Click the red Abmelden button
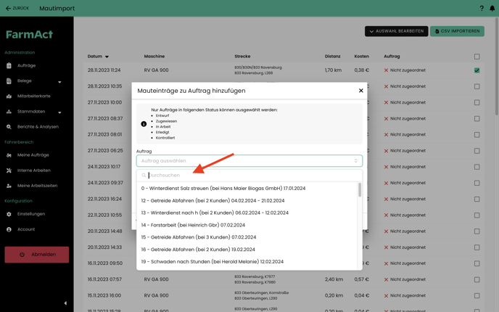Viewport: 499px width, 312px height. [36, 255]
